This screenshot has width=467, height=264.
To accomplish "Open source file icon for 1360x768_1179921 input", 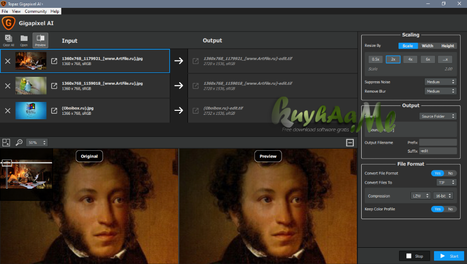I will (54, 61).
